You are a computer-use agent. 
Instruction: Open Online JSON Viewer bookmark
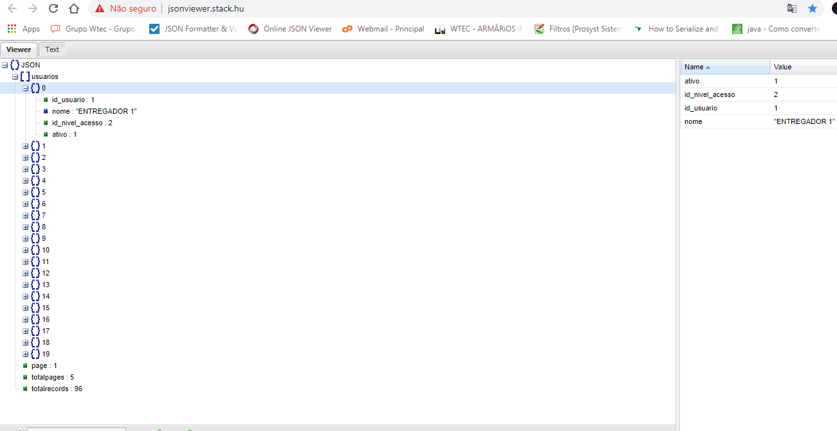pyautogui.click(x=290, y=29)
